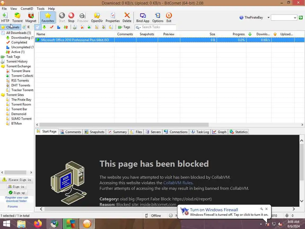305x229 pixels.
Task: Click the Stop task toolbar button
Action: coord(71,17)
